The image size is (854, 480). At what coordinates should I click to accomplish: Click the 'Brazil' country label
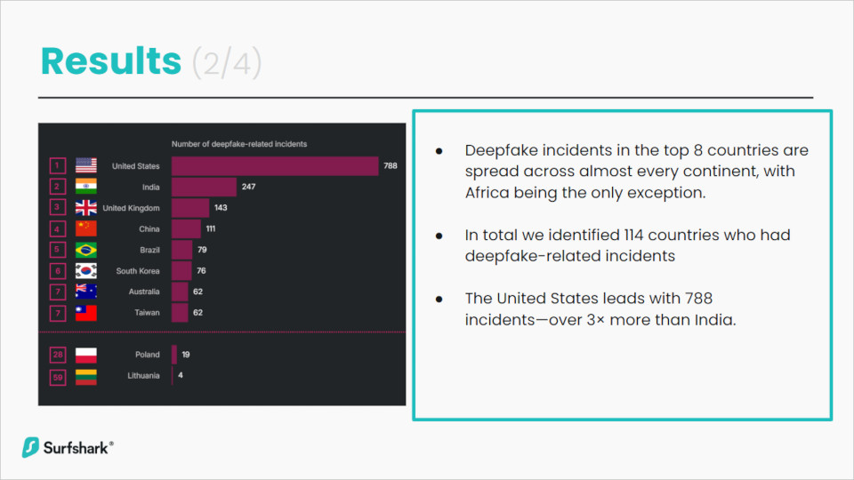[x=149, y=251]
